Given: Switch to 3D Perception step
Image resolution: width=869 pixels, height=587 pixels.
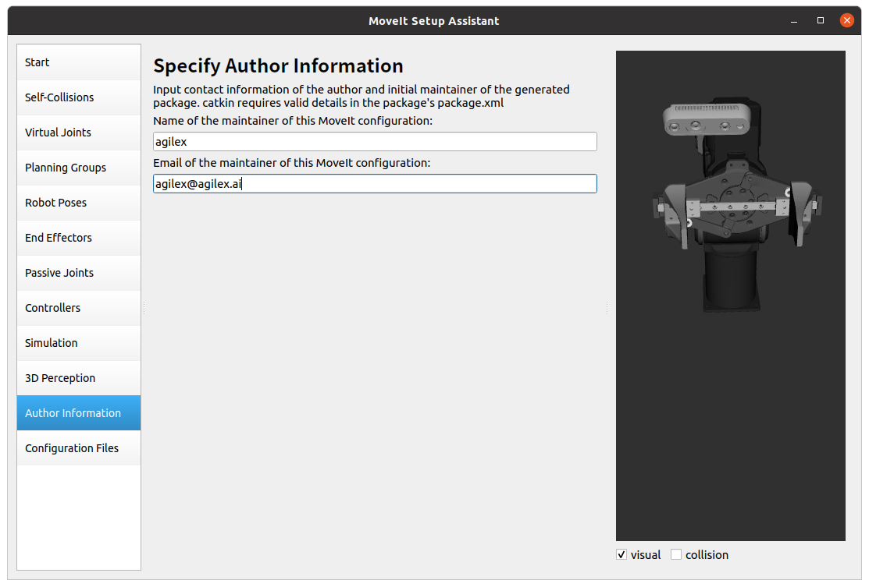Looking at the screenshot, I should pyautogui.click(x=79, y=378).
